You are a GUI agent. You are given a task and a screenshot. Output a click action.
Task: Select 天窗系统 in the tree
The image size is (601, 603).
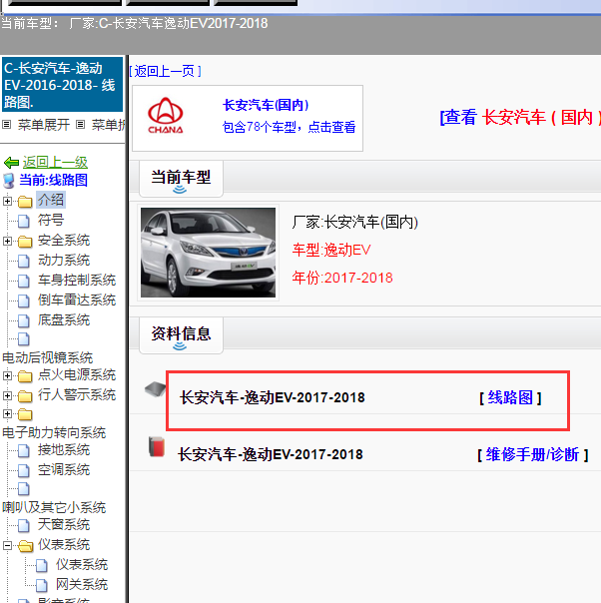point(64,524)
